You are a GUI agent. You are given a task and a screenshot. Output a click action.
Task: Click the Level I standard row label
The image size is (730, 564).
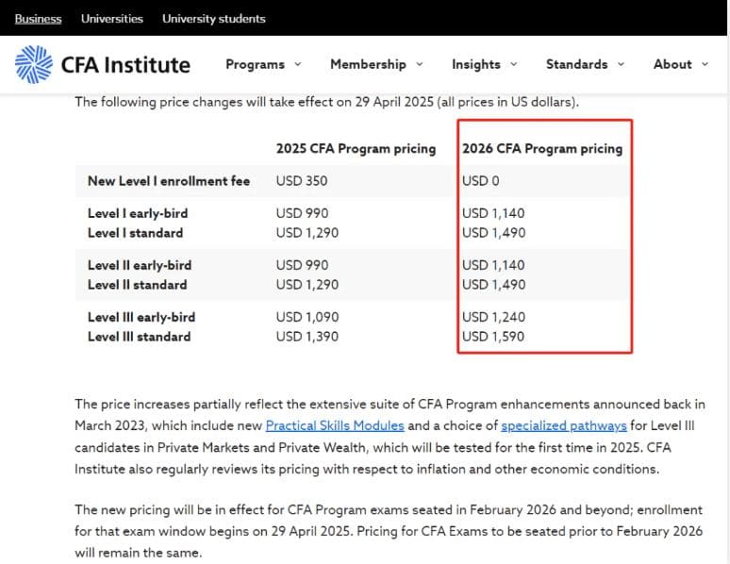[136, 233]
